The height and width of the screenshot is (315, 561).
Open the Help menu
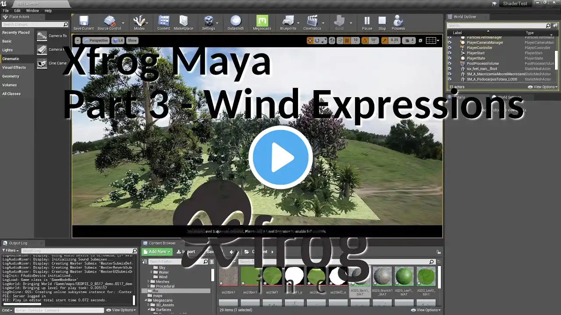point(48,10)
